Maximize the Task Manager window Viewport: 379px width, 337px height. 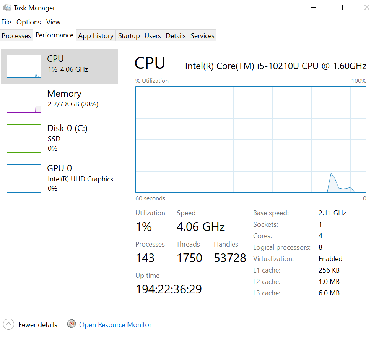(x=340, y=8)
